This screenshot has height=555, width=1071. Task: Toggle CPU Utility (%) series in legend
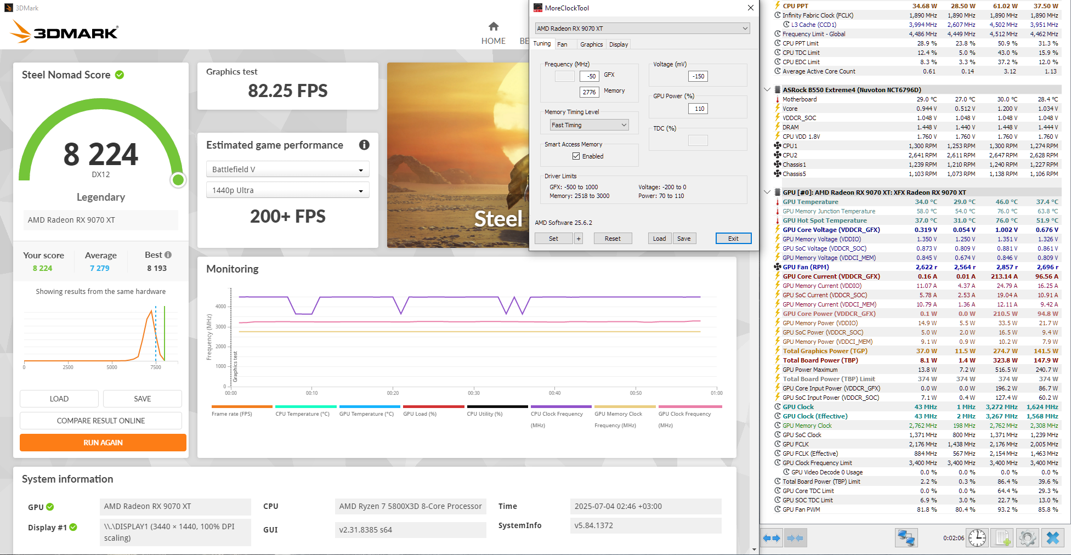pos(497,411)
